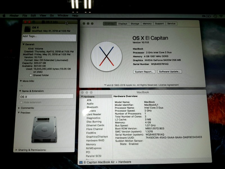The image size is (225, 169).
Task: Expand the Comments section
Action: click(19, 108)
